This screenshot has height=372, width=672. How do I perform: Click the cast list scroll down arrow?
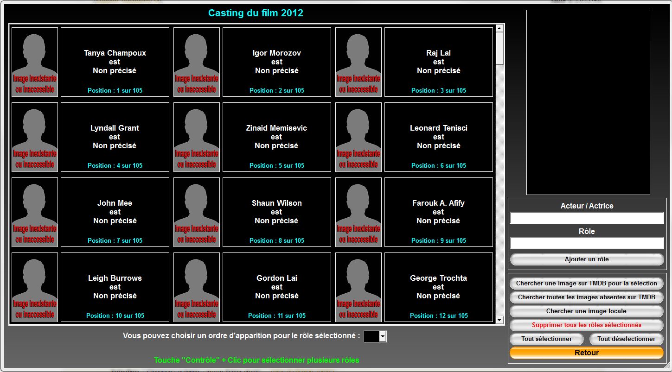[499, 320]
